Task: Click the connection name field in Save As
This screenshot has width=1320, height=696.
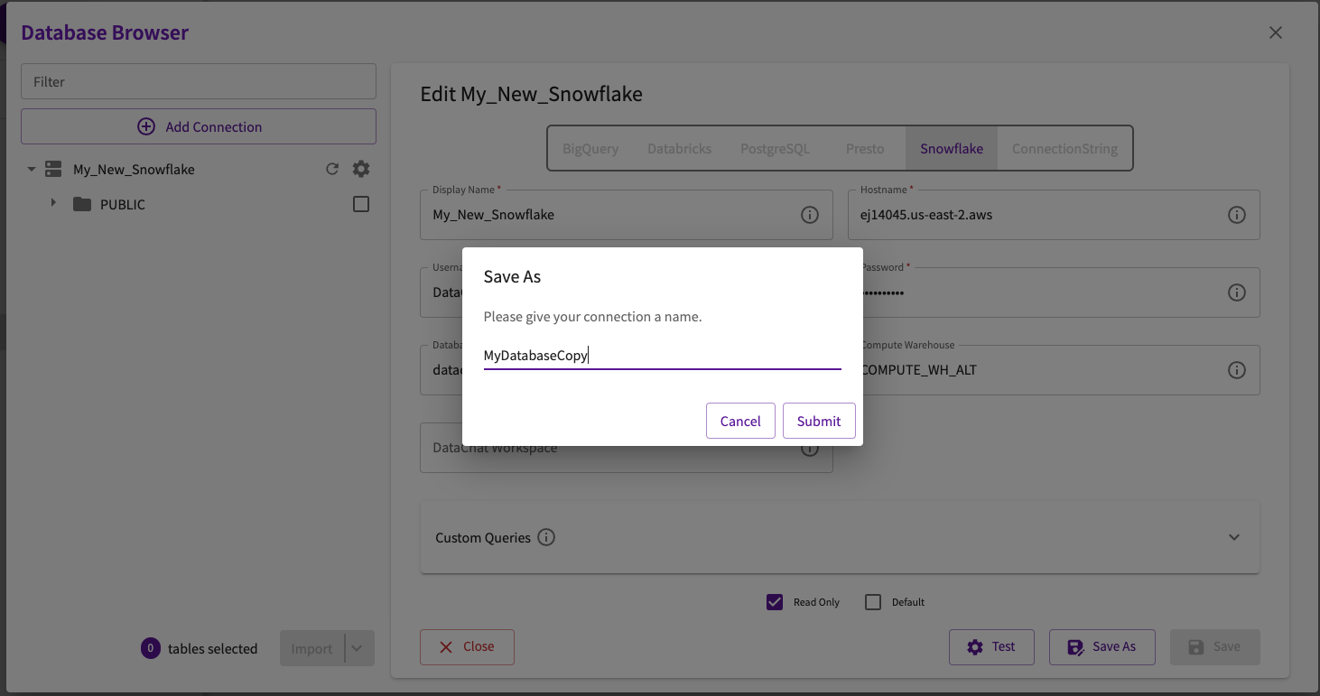Action: [662, 356]
